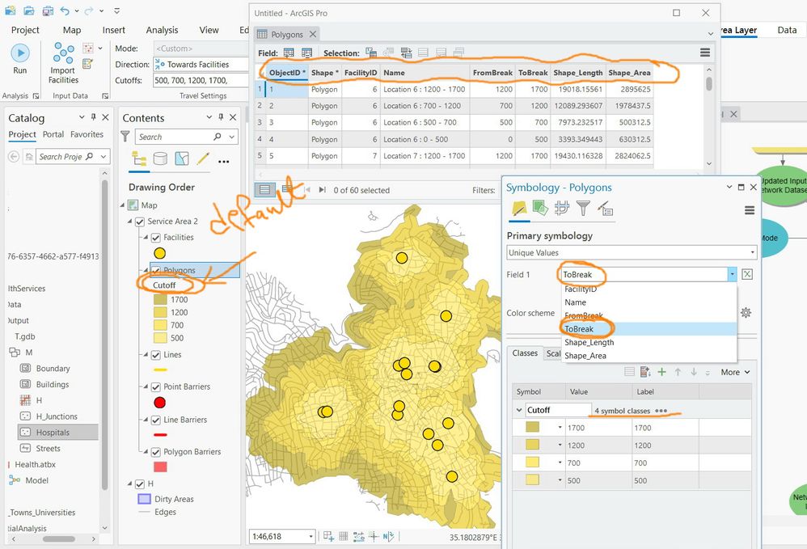Uncheck the Facilities layer checkbox
The height and width of the screenshot is (549, 807).
click(155, 238)
